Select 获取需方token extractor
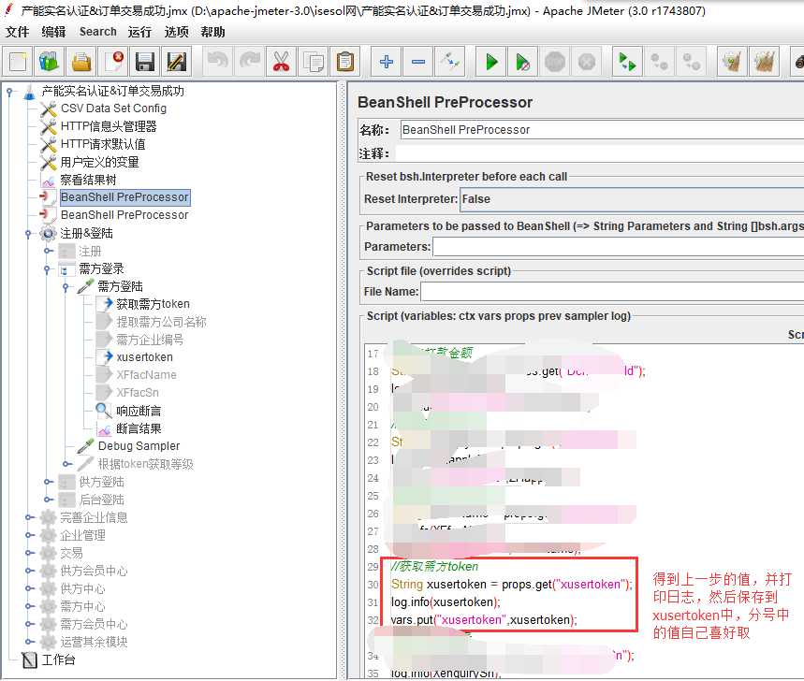The height and width of the screenshot is (681, 804). [x=153, y=304]
